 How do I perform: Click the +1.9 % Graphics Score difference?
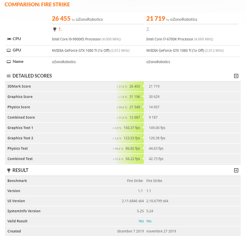click(x=122, y=97)
